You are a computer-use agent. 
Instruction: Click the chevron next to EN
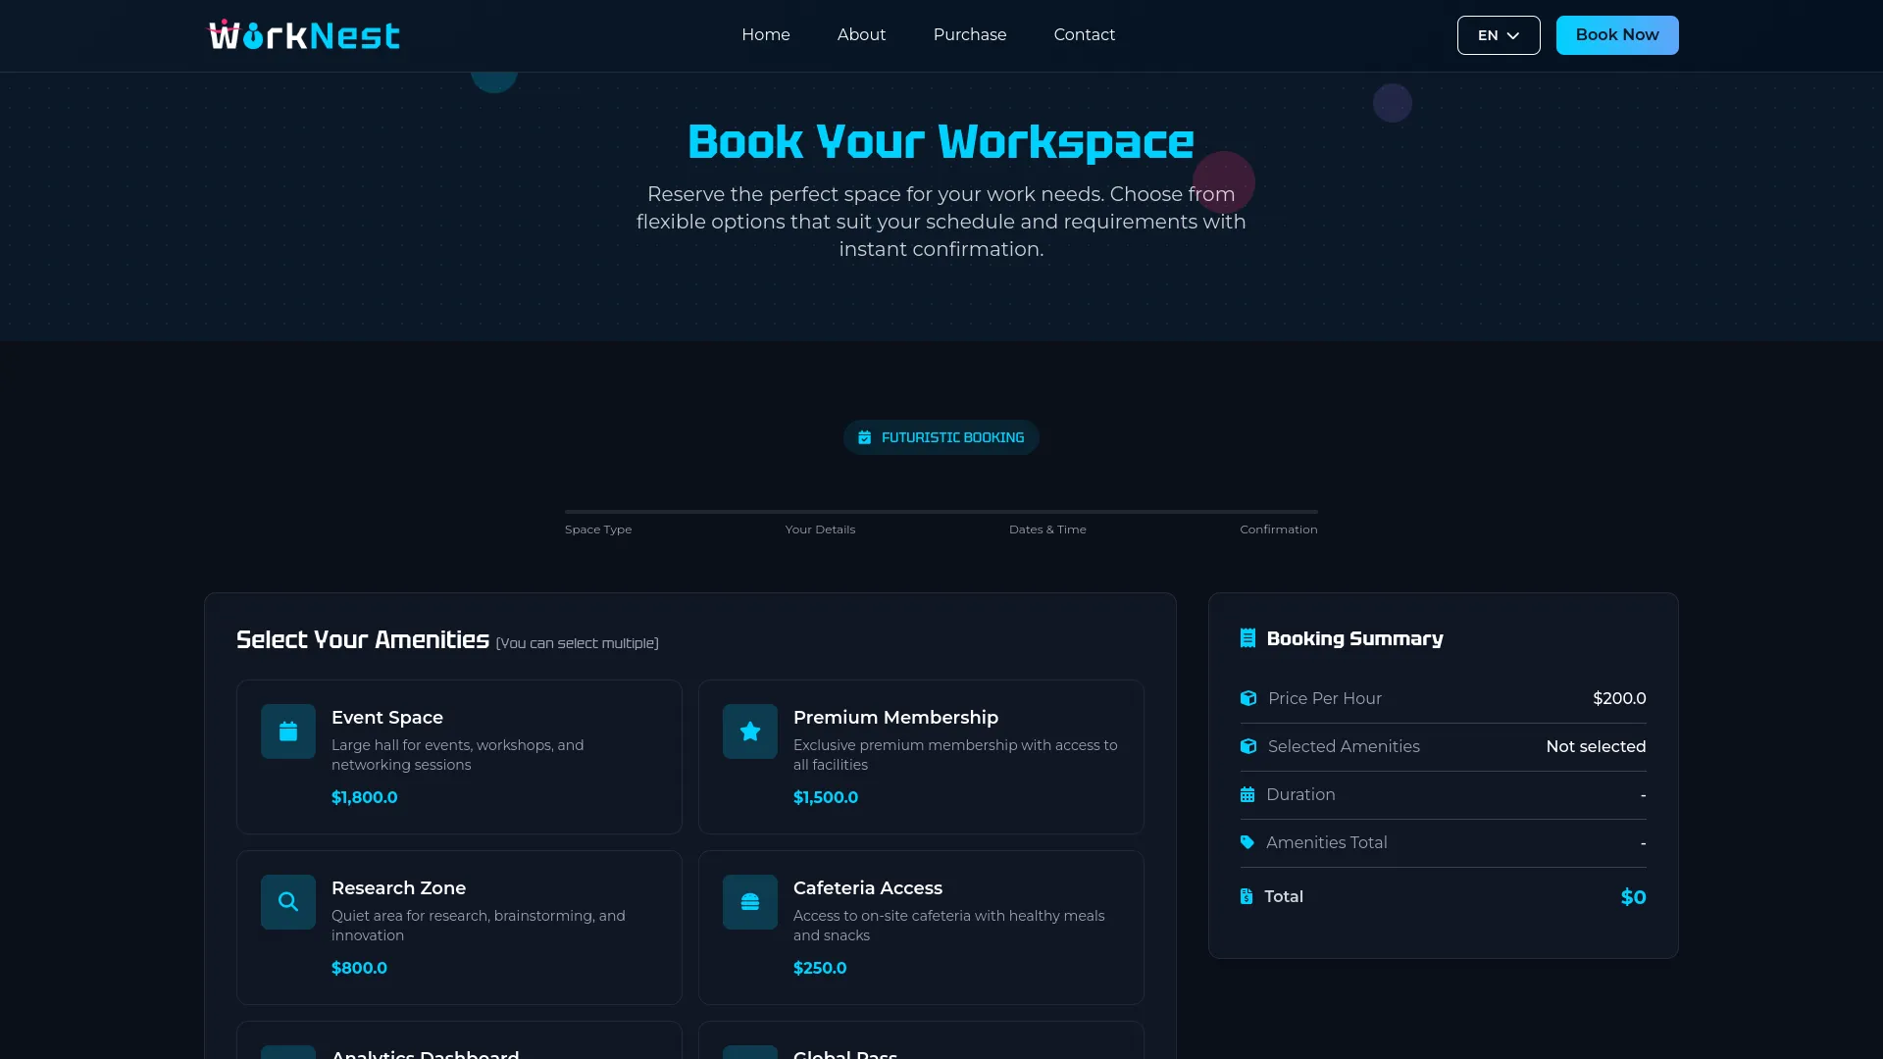1512,35
